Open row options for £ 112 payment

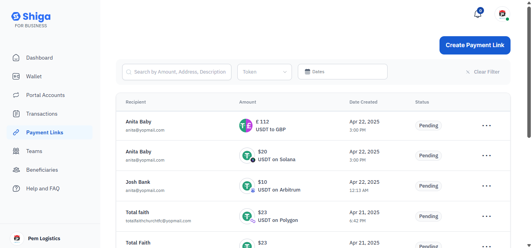486,126
